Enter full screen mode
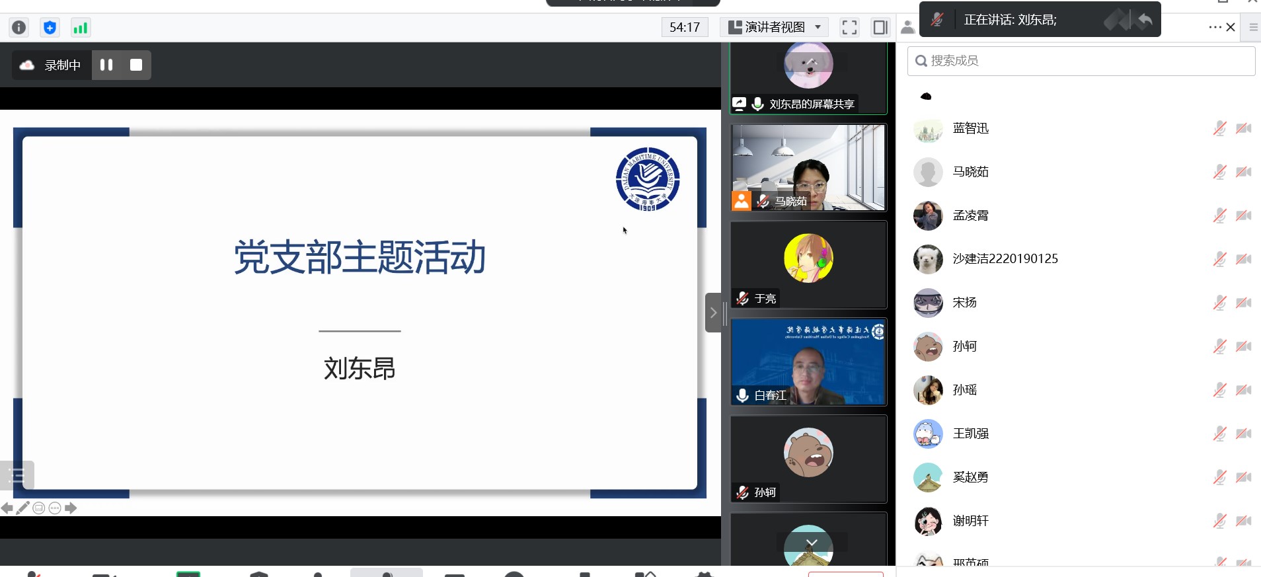This screenshot has width=1261, height=577. point(849,27)
